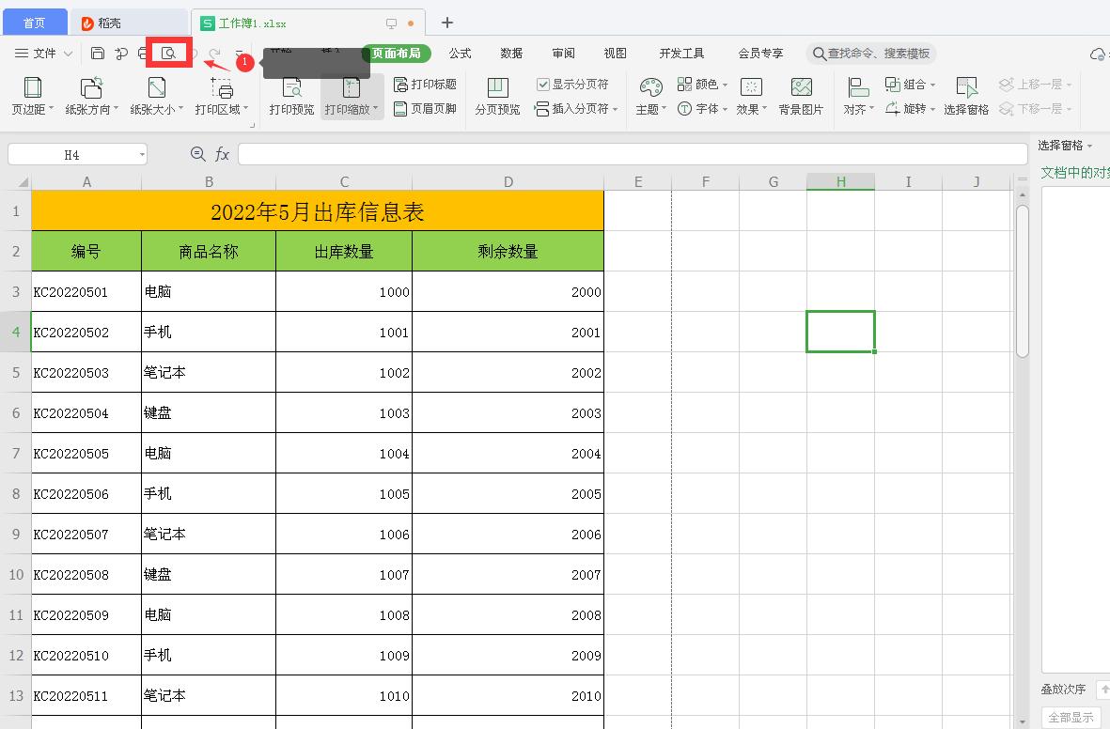Open Print Preview from the quick access toolbar
The width and height of the screenshot is (1110, 729).
coord(169,54)
